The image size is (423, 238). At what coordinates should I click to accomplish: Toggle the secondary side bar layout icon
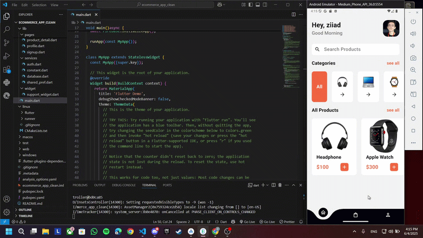265,5
